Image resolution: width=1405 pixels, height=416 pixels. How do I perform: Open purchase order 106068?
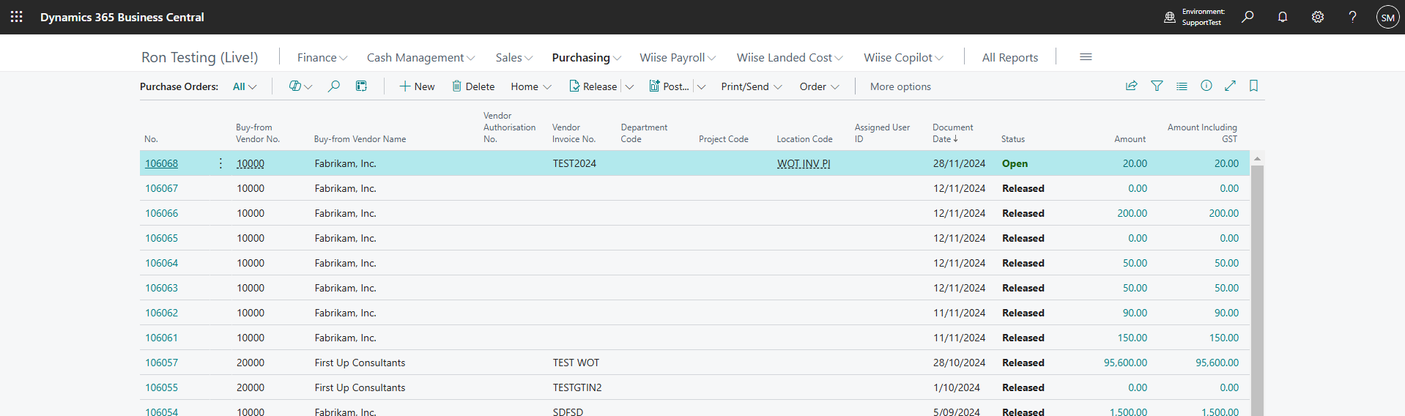pyautogui.click(x=161, y=163)
